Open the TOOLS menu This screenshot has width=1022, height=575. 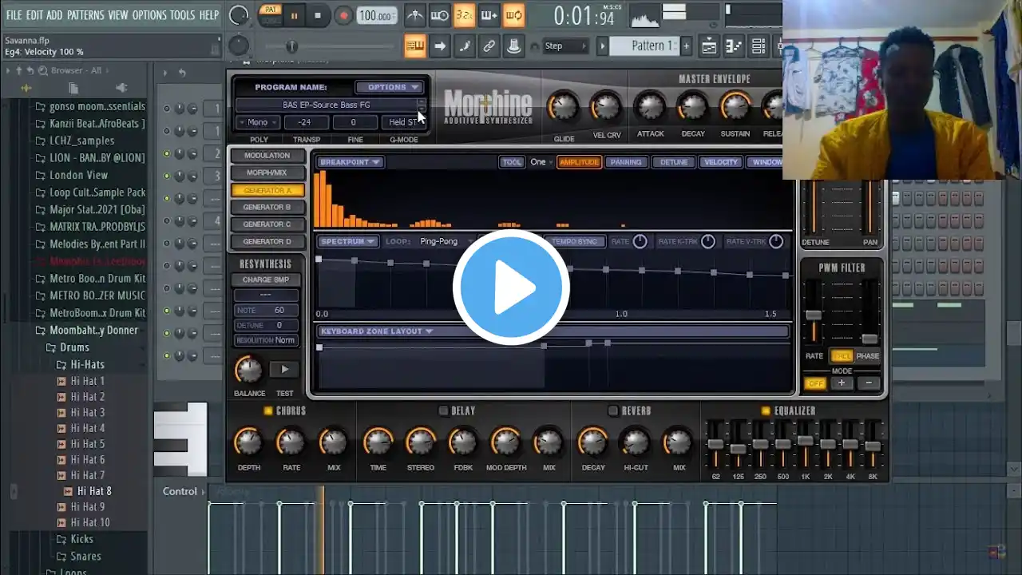[182, 15]
